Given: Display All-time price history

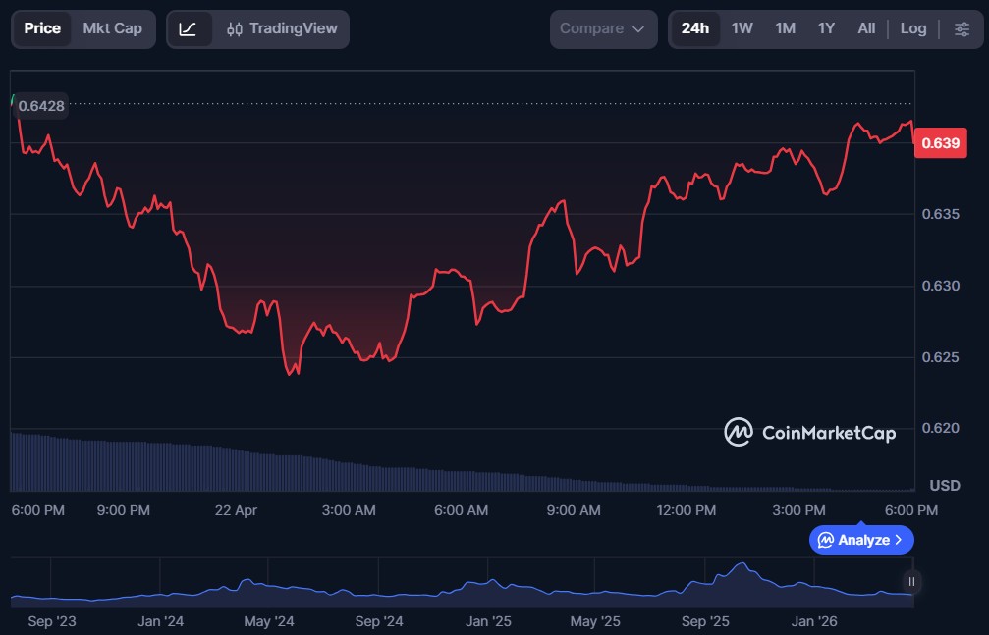Looking at the screenshot, I should point(866,28).
